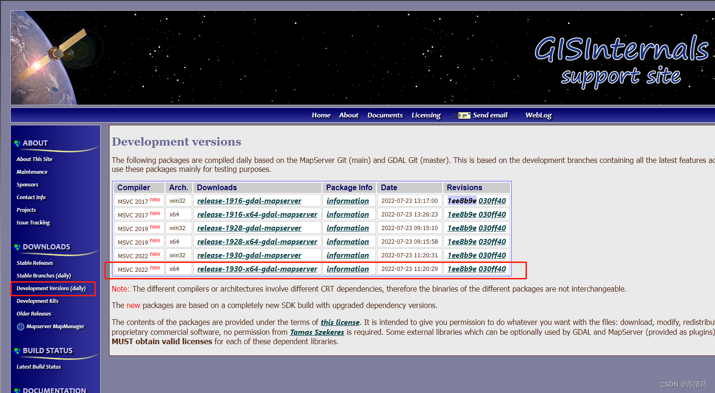Viewport: 715px width, 393px height.
Task: Open the Tamas Szekeres link
Action: (317, 332)
